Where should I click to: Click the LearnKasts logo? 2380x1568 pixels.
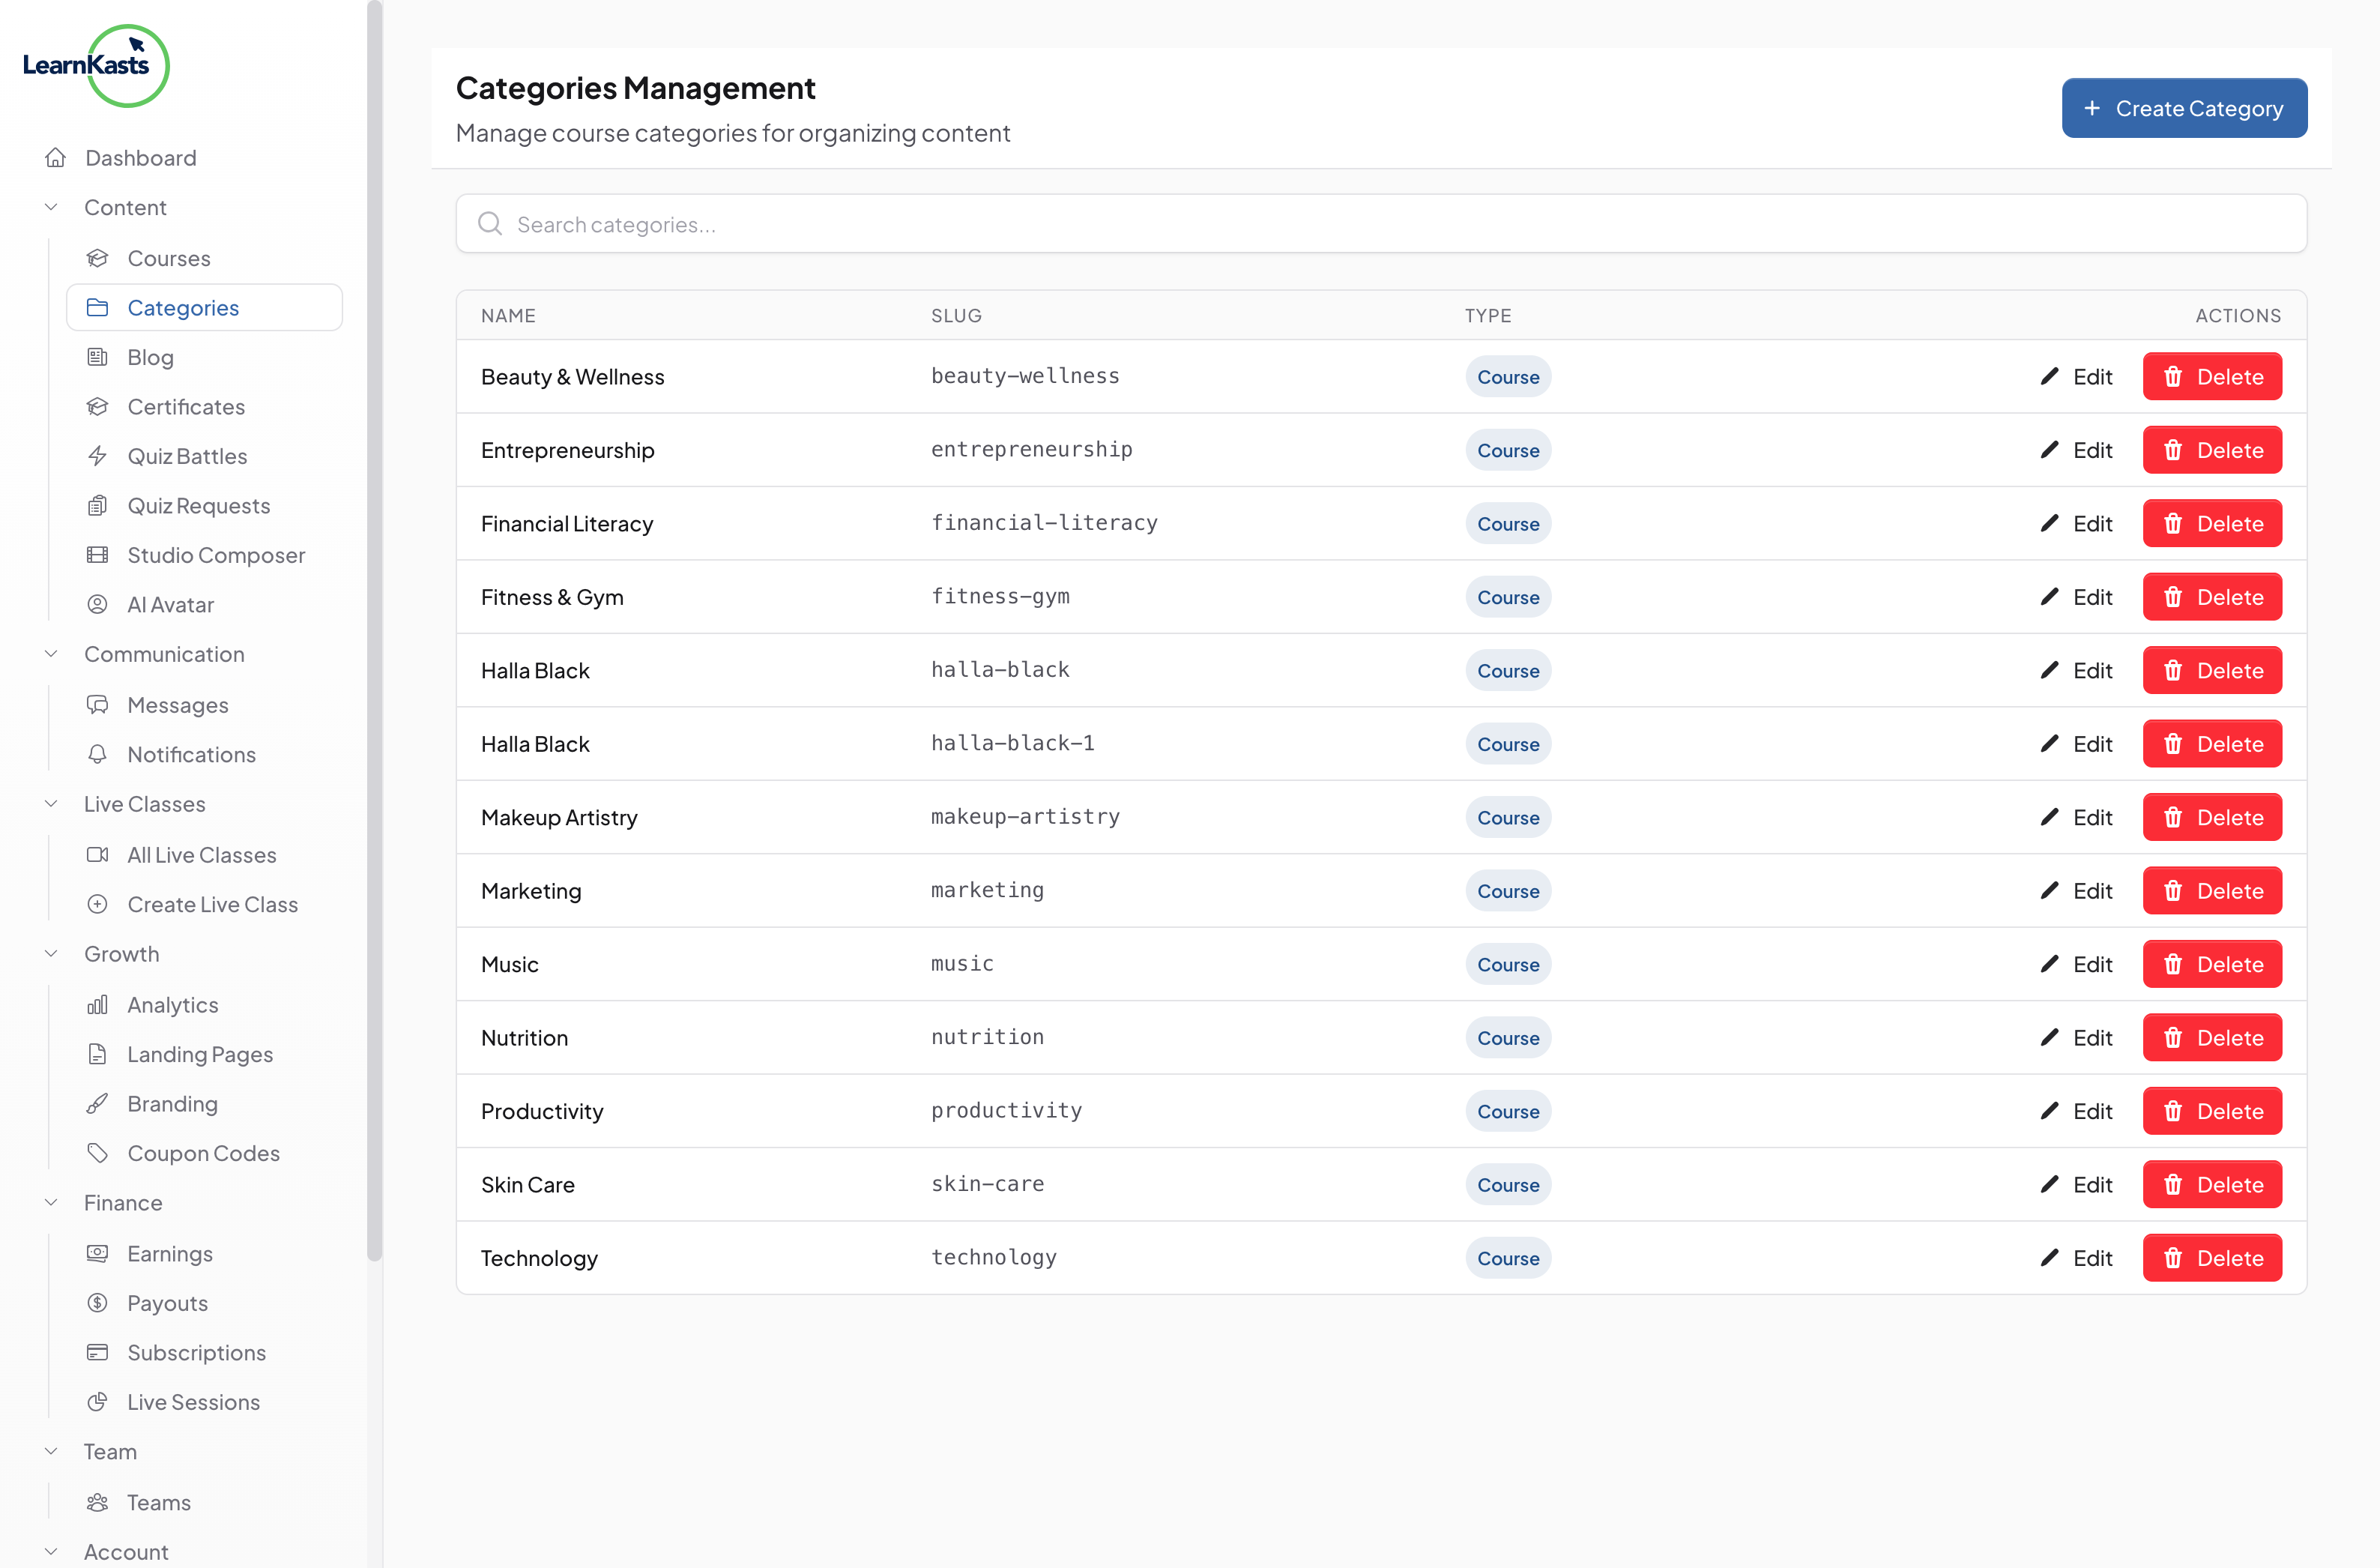click(96, 65)
